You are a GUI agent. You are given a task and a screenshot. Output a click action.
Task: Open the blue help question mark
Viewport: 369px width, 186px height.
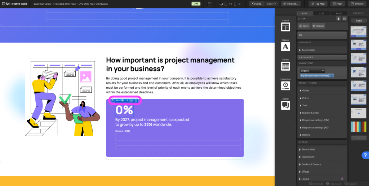coord(364,155)
